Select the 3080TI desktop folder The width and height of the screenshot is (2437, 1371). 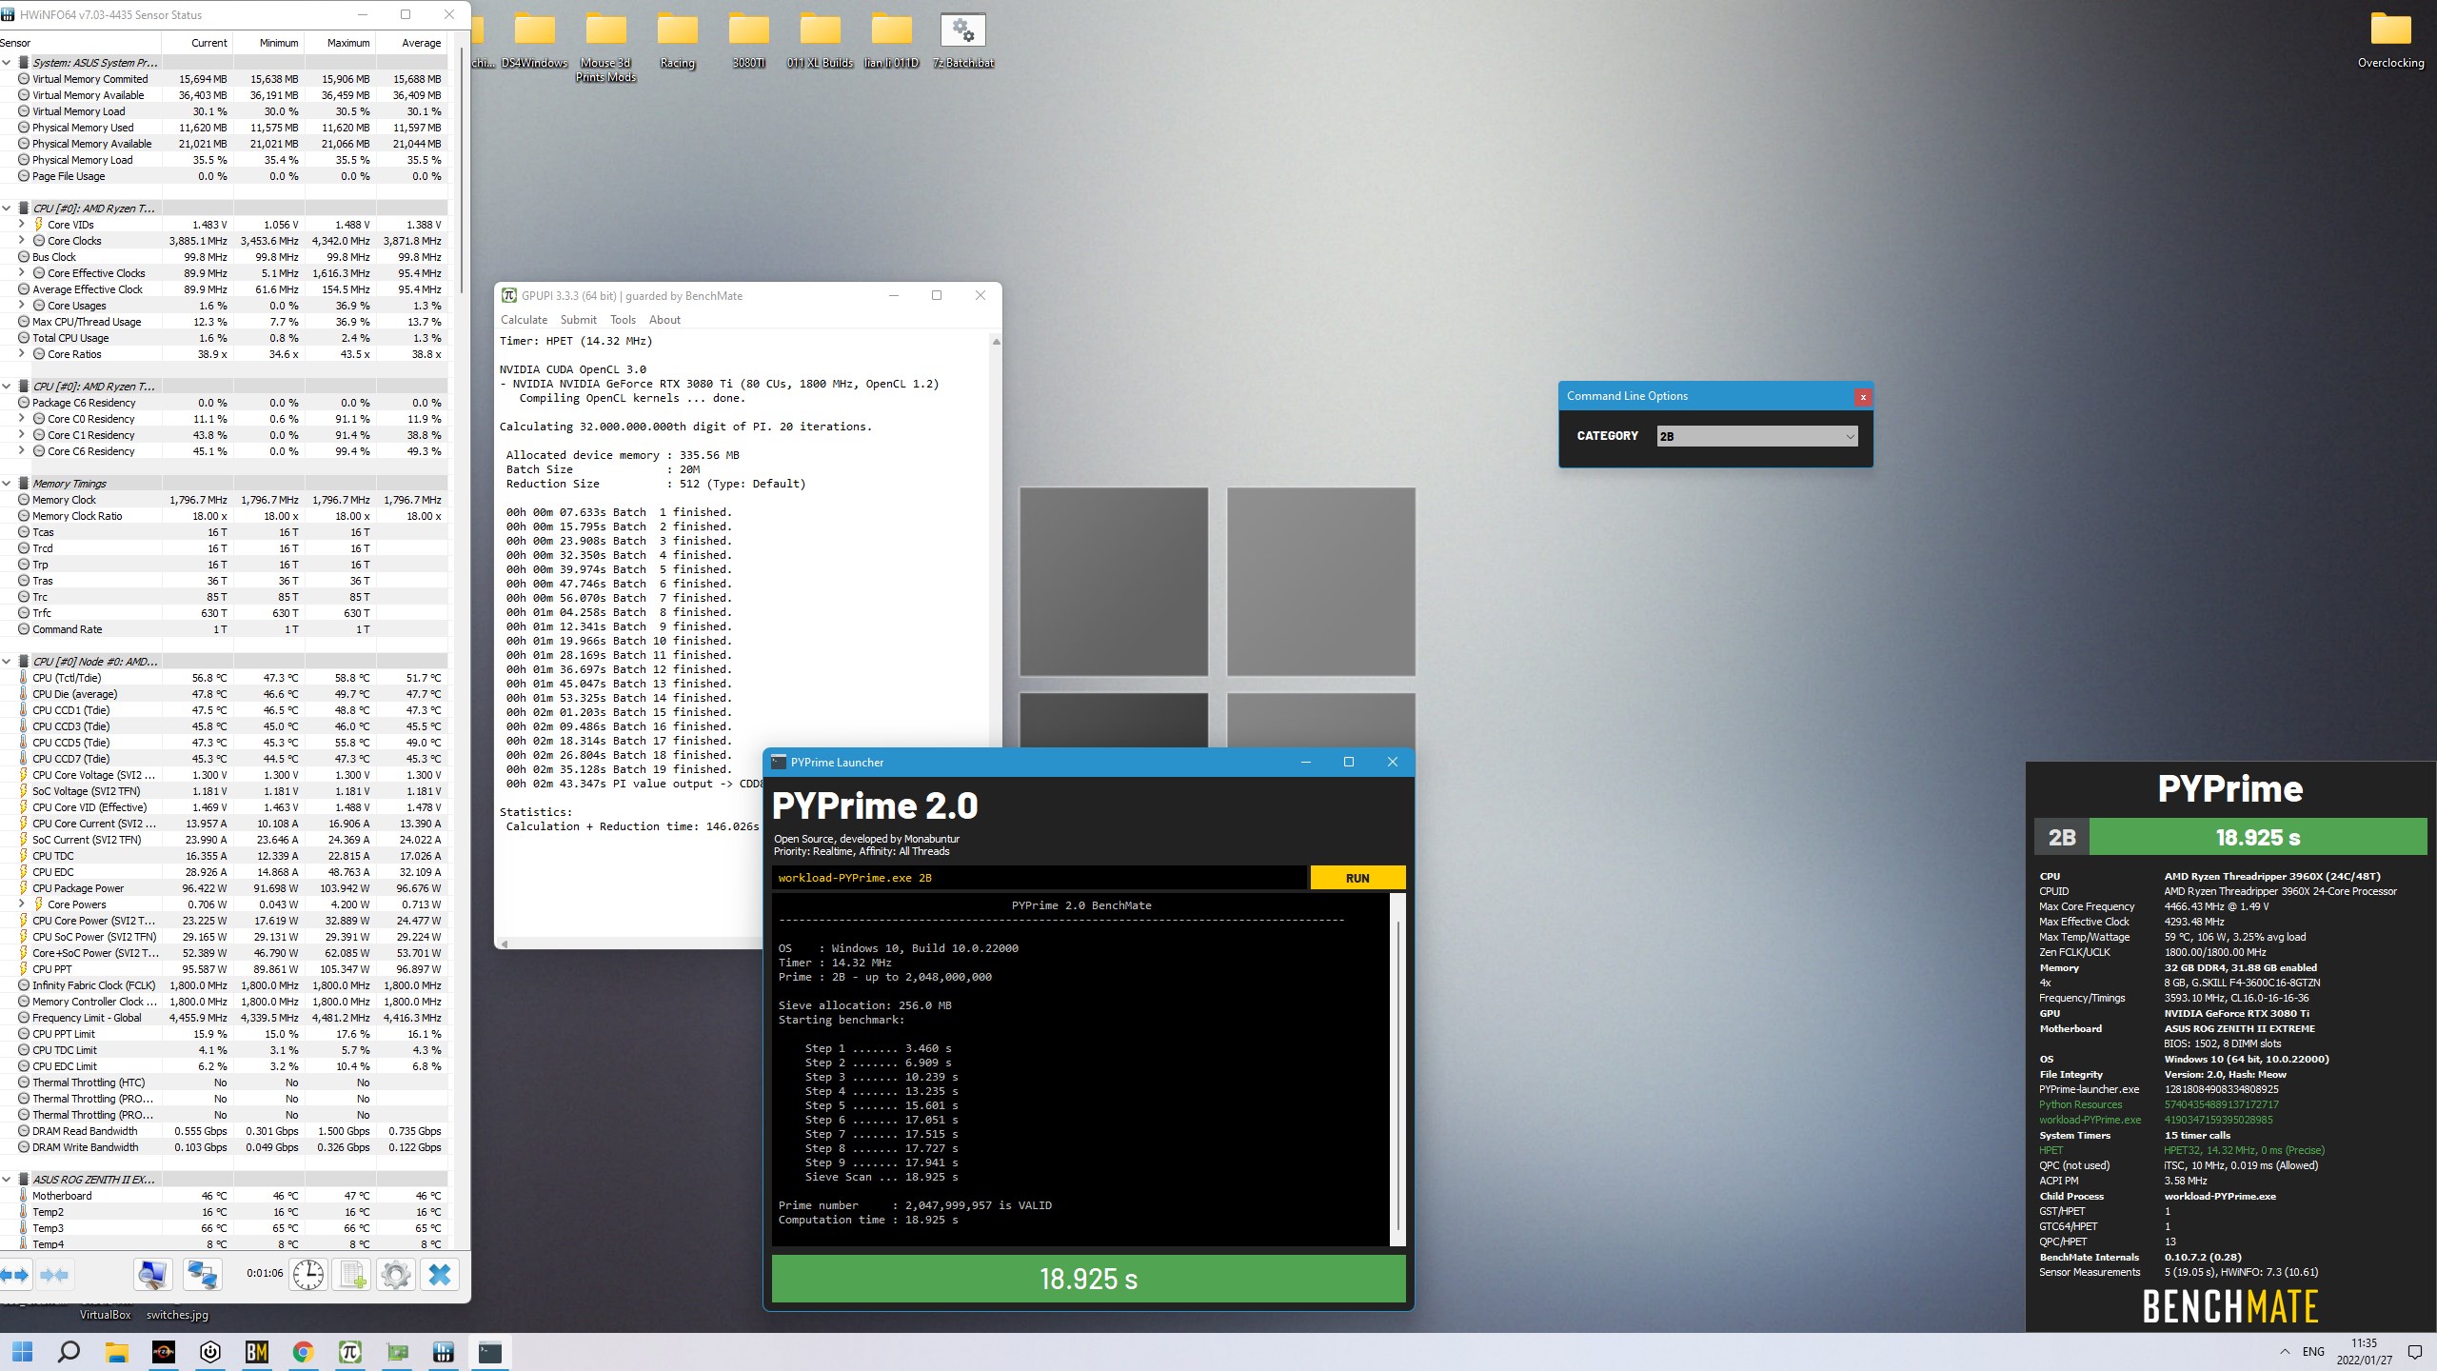point(749,41)
